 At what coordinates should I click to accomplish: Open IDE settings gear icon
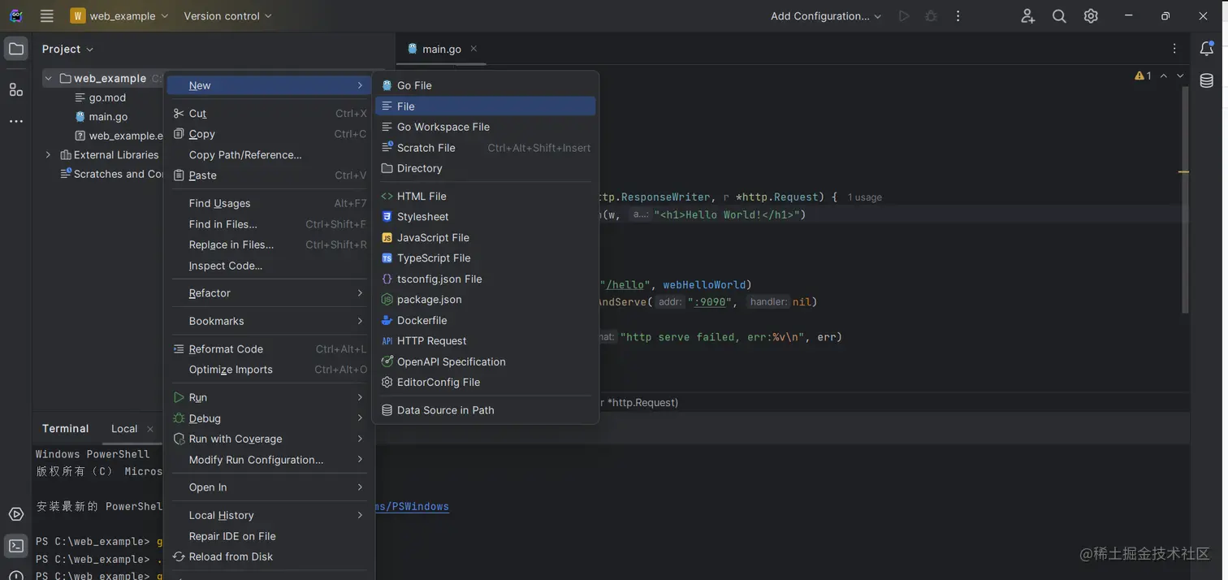click(x=1091, y=15)
